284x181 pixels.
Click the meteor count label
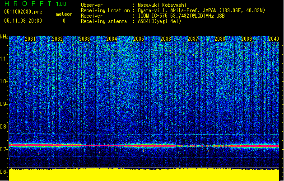click(64, 14)
